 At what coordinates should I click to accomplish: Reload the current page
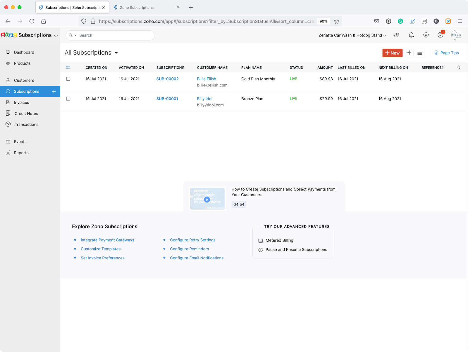tap(32, 21)
